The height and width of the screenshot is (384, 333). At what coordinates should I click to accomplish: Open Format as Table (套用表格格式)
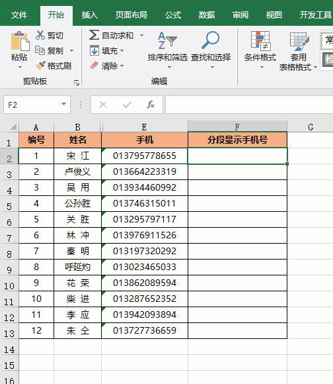(x=298, y=51)
